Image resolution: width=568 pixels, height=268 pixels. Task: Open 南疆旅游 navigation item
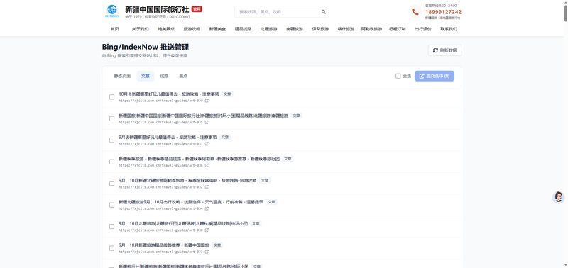tap(295, 29)
